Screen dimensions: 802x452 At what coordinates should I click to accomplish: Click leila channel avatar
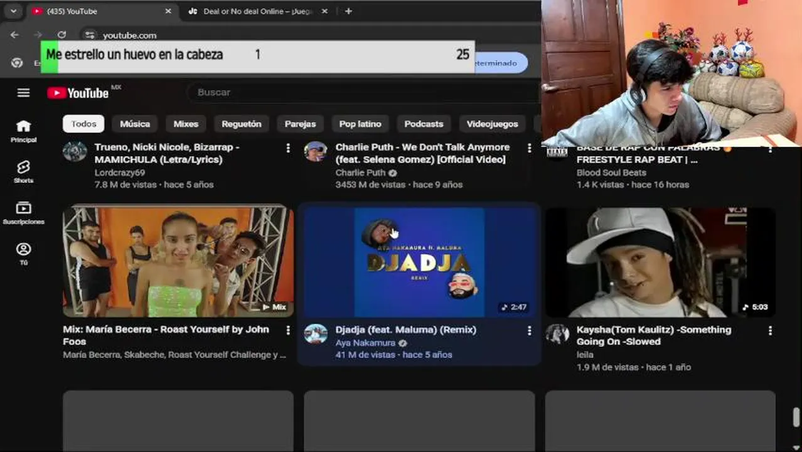pos(557,333)
